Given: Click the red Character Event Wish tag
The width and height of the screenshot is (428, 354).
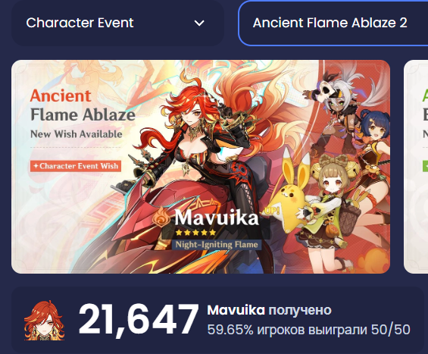Looking at the screenshot, I should (76, 166).
